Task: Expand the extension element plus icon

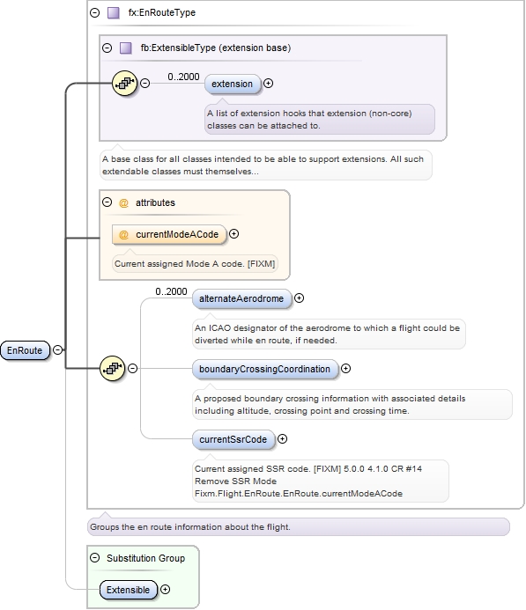Action: 268,84
